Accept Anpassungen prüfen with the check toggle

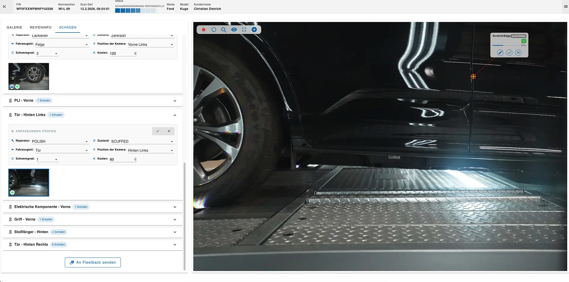157,131
